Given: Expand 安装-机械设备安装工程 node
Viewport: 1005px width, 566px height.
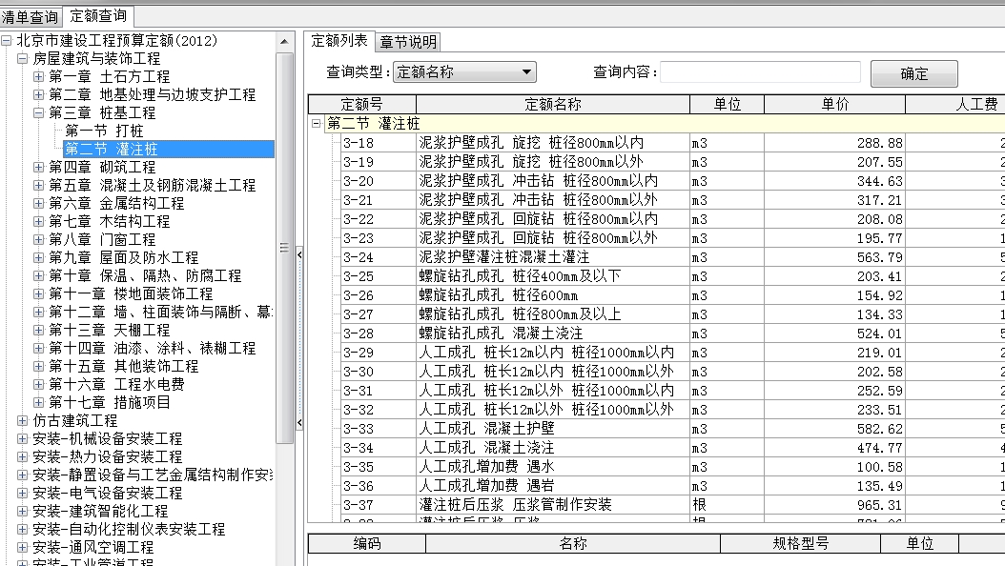Looking at the screenshot, I should point(23,438).
